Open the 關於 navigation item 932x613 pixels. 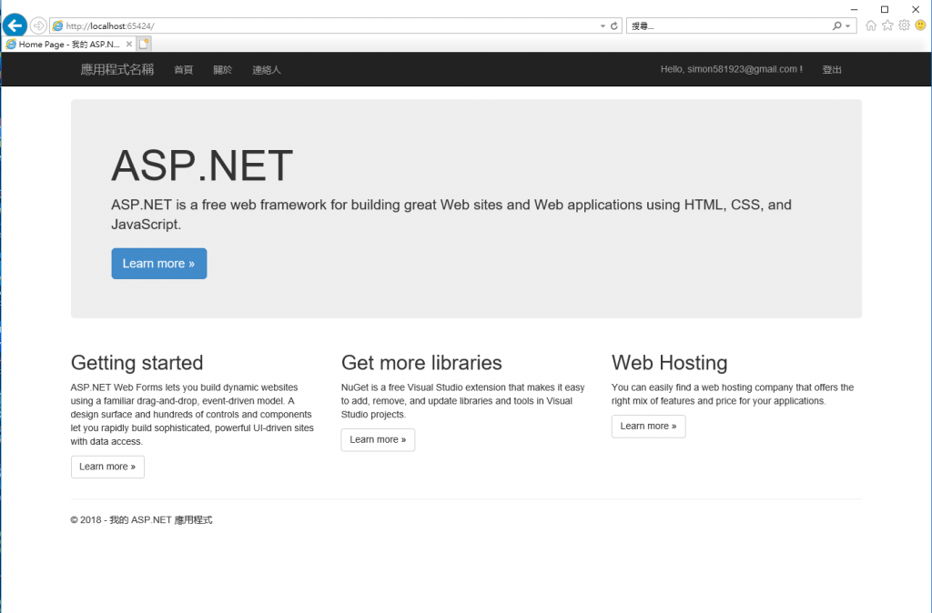pyautogui.click(x=222, y=69)
